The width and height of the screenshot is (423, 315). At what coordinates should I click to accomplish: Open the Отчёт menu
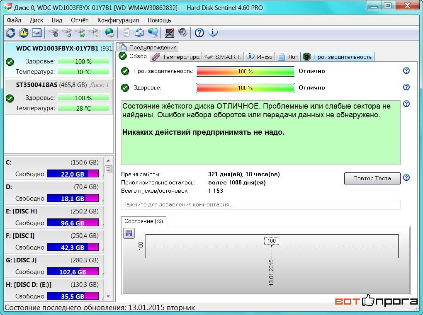point(80,20)
